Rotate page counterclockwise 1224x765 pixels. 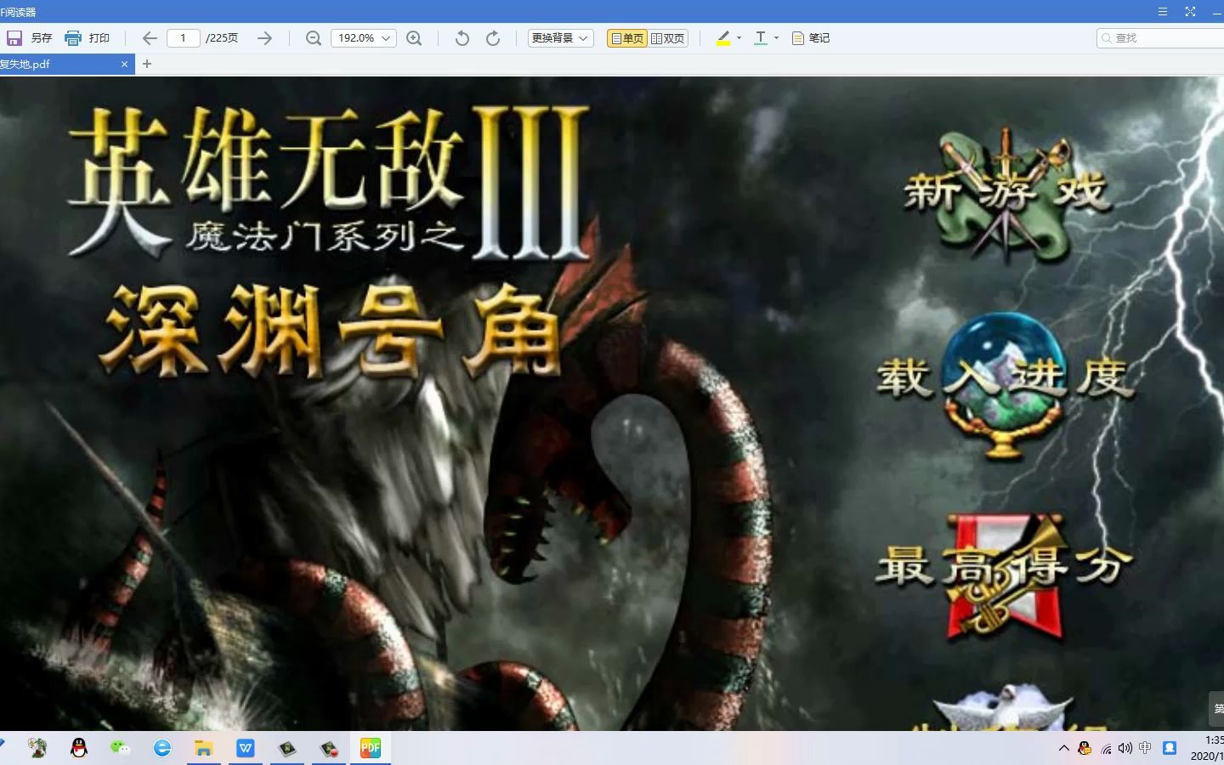[x=462, y=38]
